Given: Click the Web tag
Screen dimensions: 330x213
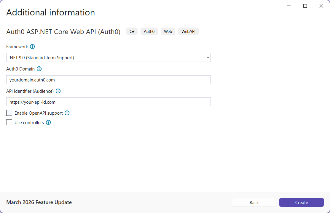Looking at the screenshot, I should point(168,31).
